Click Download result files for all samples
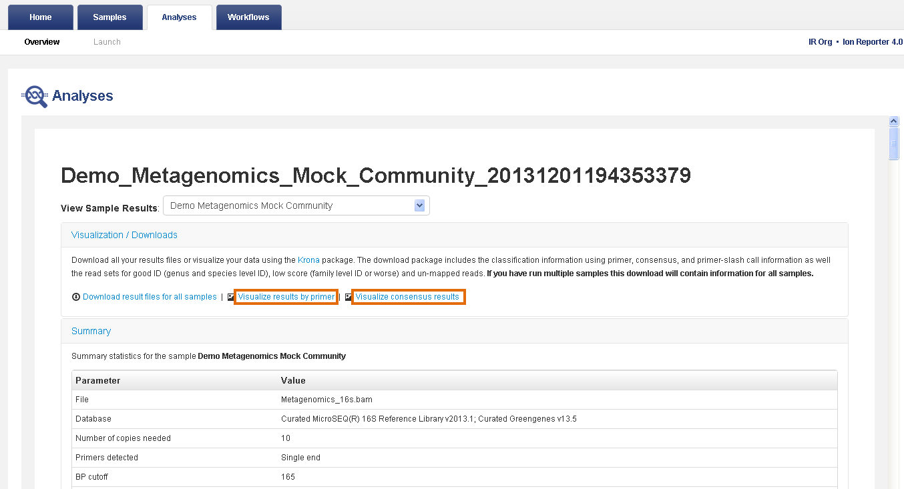 150,297
